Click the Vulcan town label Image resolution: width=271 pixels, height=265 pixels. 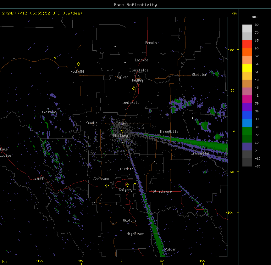[170, 249]
